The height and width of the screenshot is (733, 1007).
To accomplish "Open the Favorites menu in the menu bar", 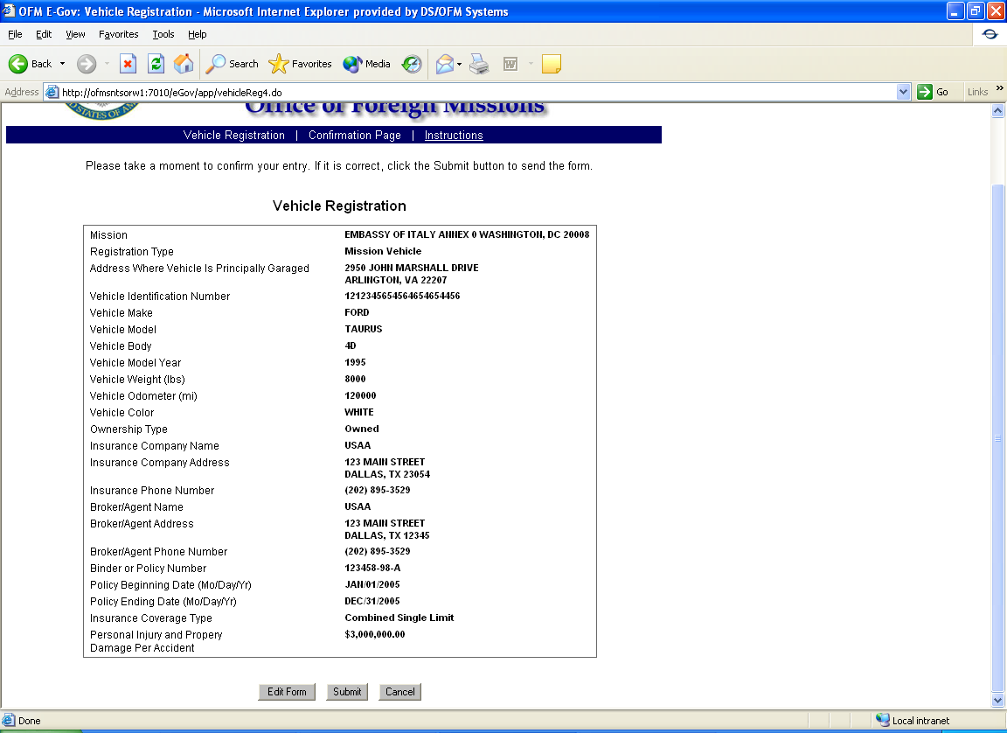I will (118, 34).
